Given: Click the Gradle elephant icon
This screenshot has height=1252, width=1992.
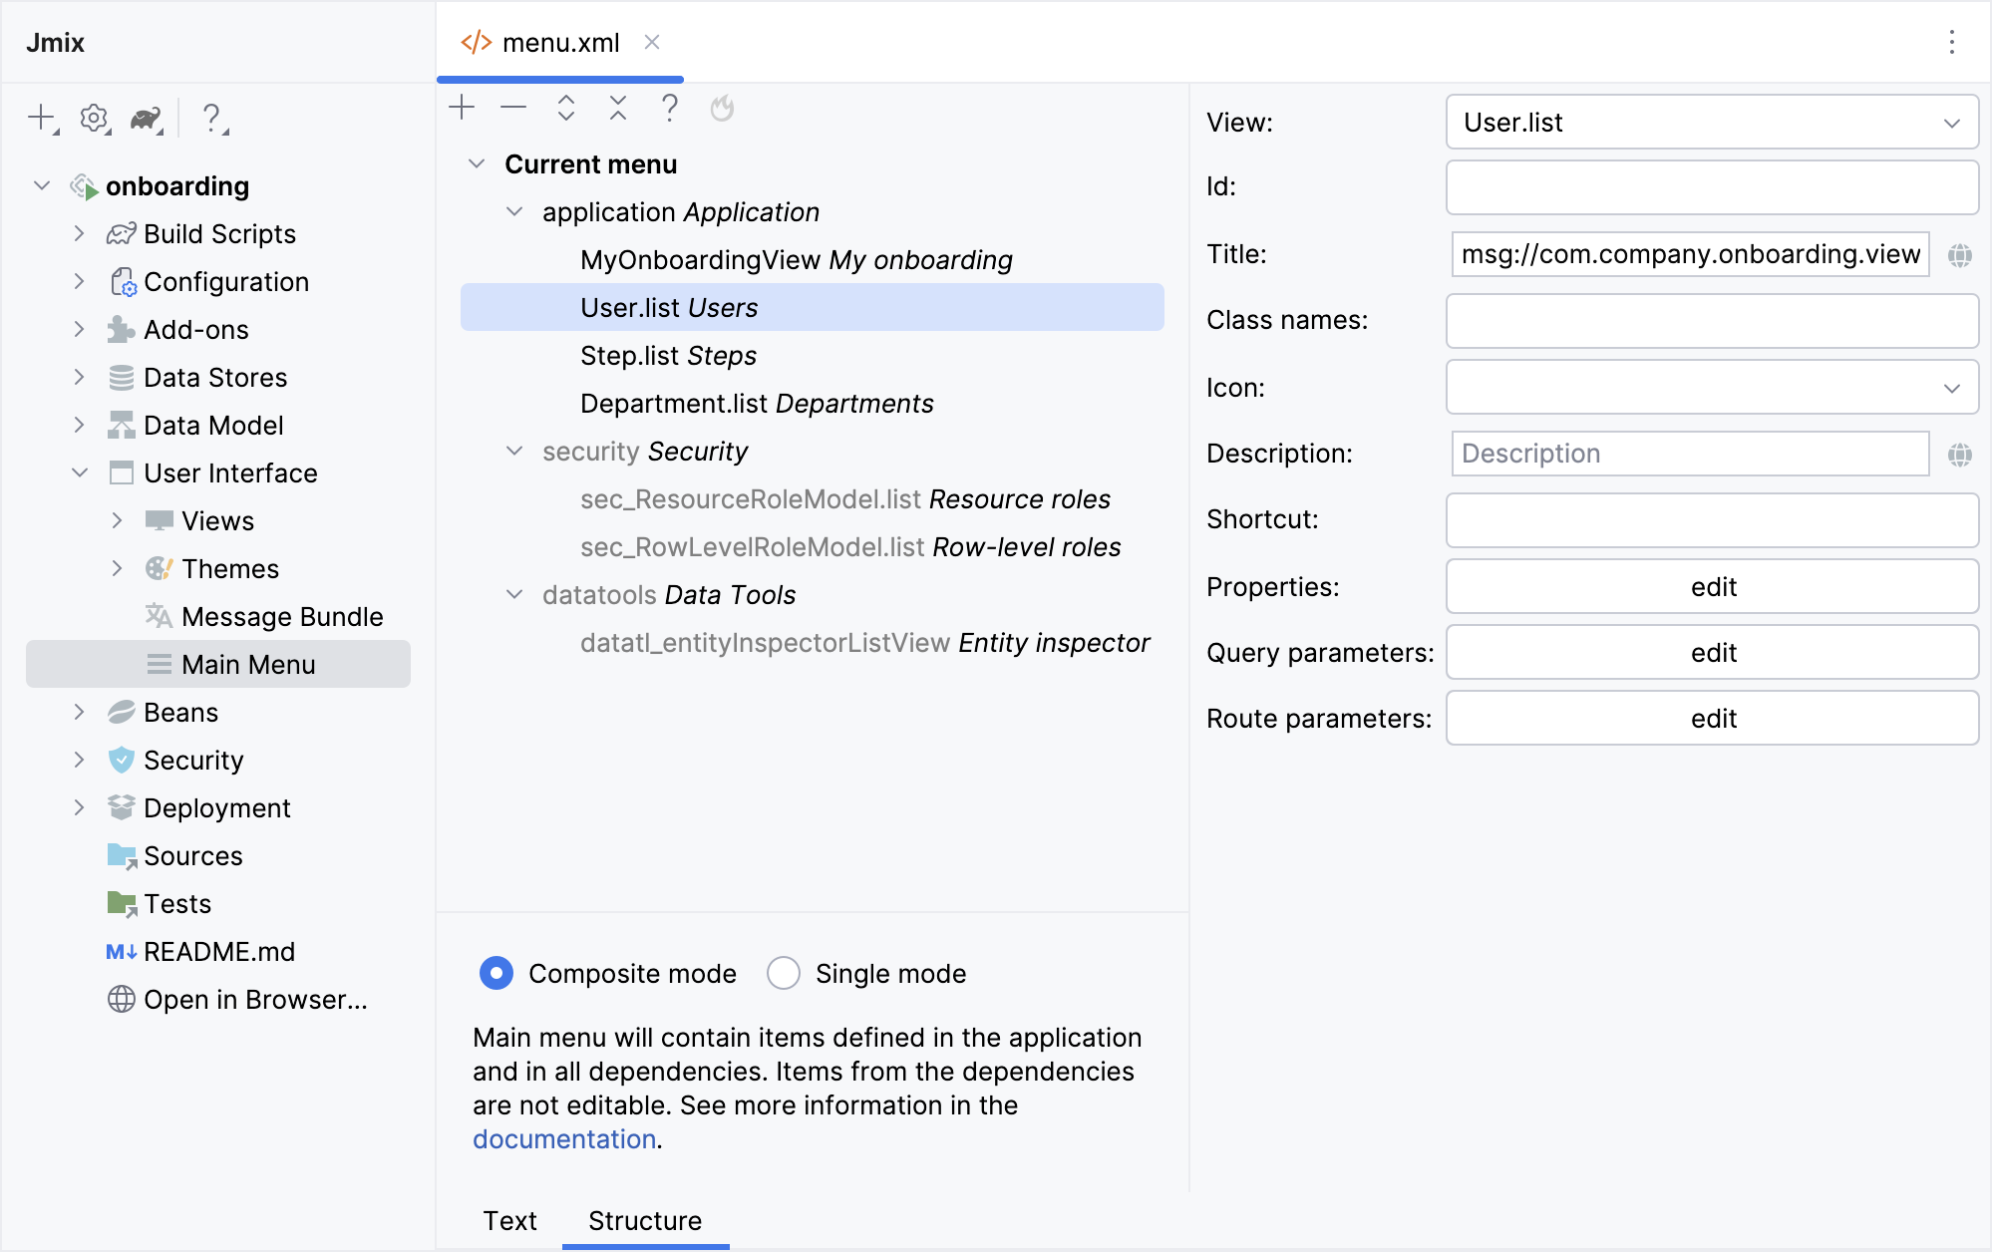Looking at the screenshot, I should [146, 119].
